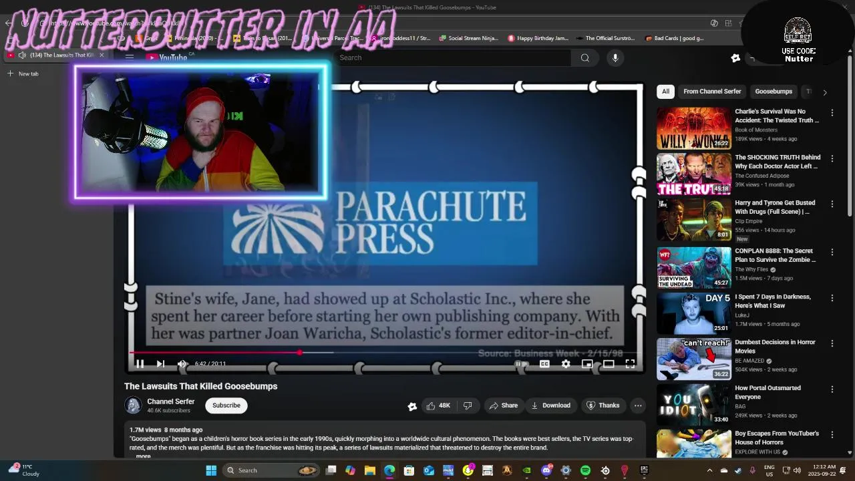Open a New tab in sidebar
Viewport: 855px width, 481px height.
pyautogui.click(x=24, y=73)
